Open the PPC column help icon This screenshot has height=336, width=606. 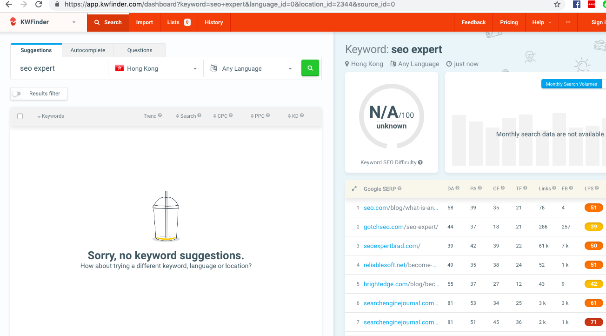[268, 115]
